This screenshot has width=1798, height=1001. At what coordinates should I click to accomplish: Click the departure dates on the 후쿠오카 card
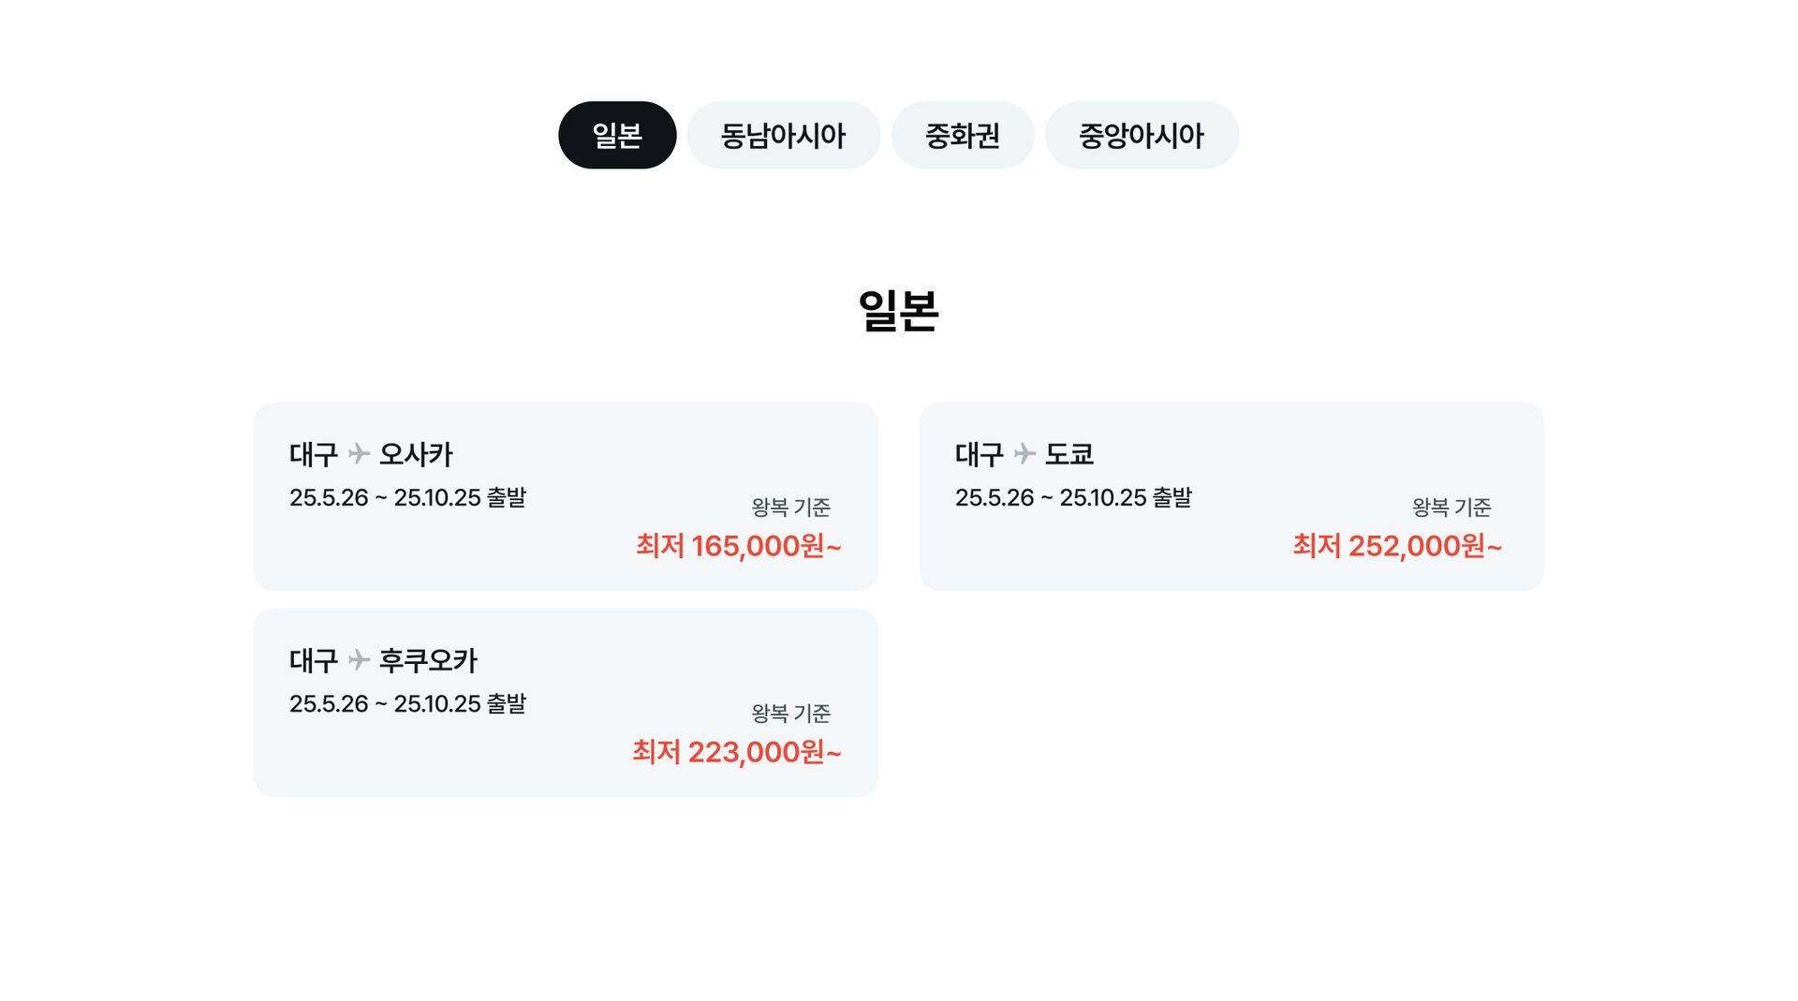coord(407,703)
